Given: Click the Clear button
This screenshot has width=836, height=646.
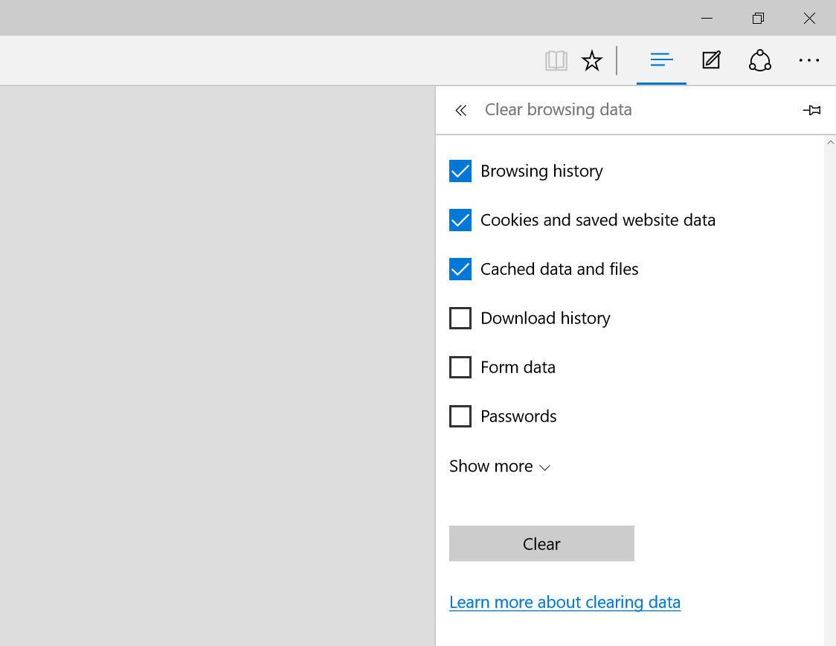Looking at the screenshot, I should tap(541, 543).
